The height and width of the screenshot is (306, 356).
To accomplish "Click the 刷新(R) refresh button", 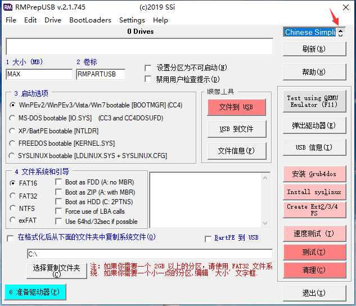I will coord(313,49).
